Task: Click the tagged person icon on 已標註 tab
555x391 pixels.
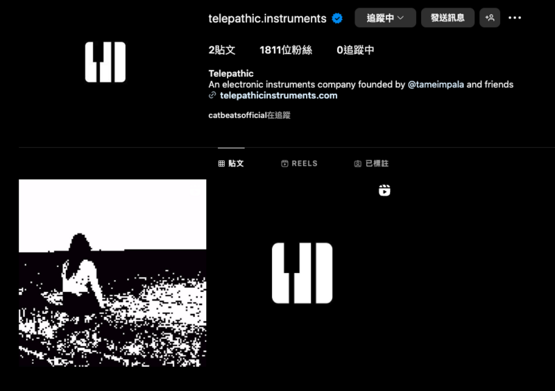Action: [357, 164]
